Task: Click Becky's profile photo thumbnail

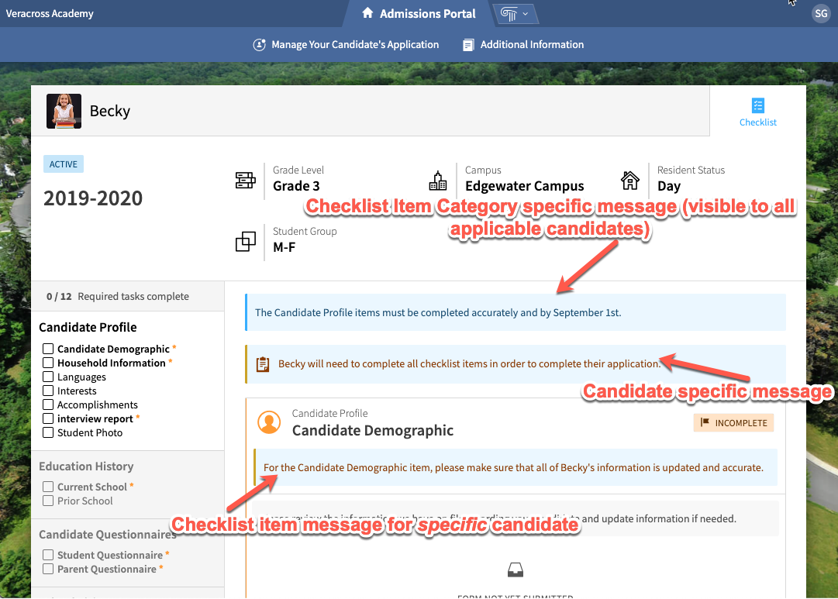Action: click(63, 111)
